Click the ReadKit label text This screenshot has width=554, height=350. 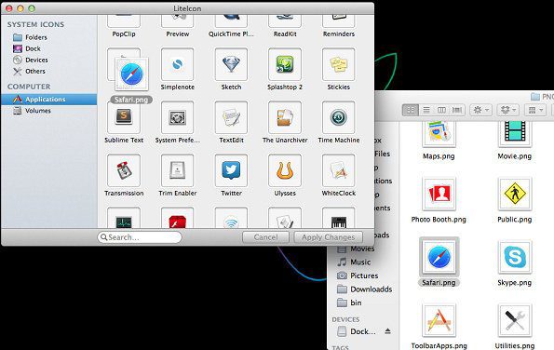tap(285, 34)
